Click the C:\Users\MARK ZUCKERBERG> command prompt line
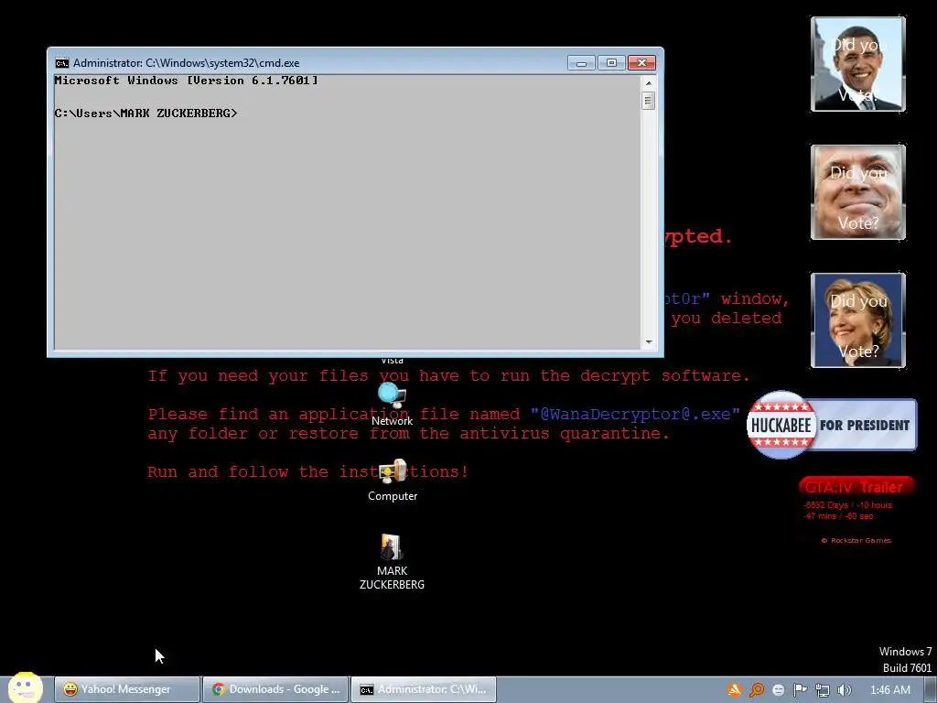Viewport: 937px width, 703px height. [145, 113]
